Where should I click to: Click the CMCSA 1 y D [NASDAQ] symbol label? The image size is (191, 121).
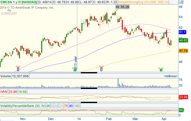point(19,2)
